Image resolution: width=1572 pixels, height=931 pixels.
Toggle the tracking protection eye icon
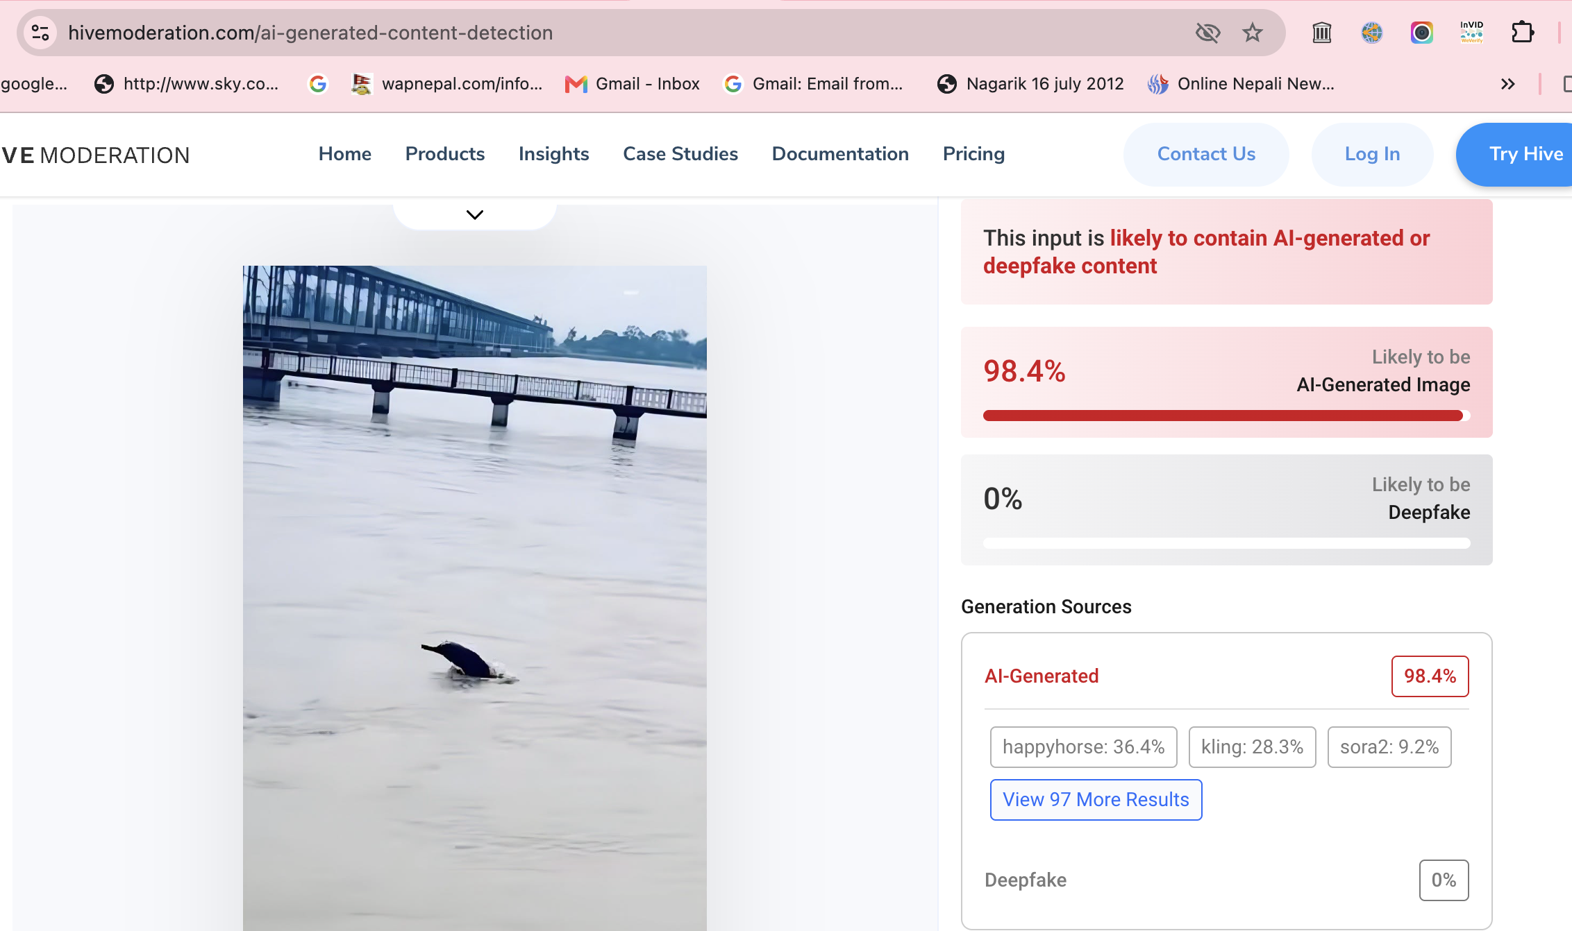(1207, 33)
